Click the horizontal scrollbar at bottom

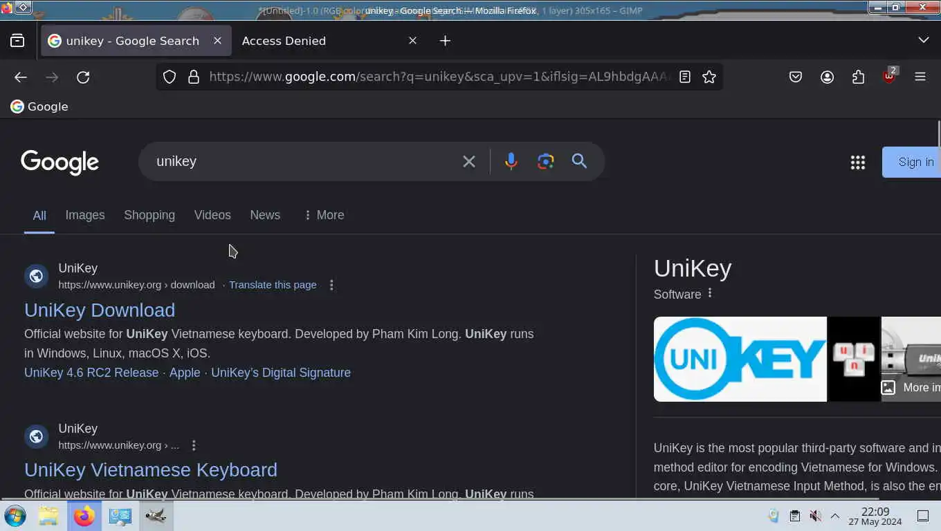[439, 498]
